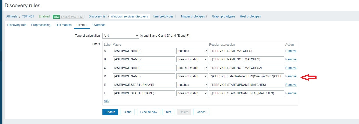359x124 pixels.
Task: Remove filter D with the CDPSvc regex
Action: tap(291, 76)
